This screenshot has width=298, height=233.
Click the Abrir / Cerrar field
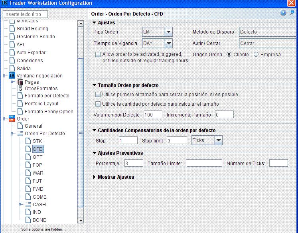[x=268, y=43]
